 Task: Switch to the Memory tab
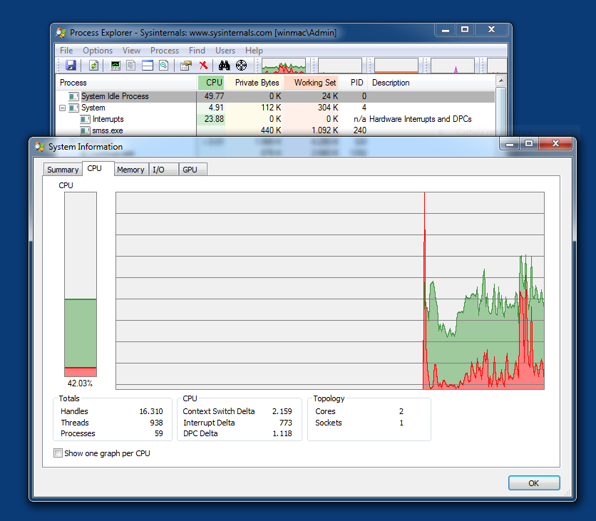click(x=130, y=170)
